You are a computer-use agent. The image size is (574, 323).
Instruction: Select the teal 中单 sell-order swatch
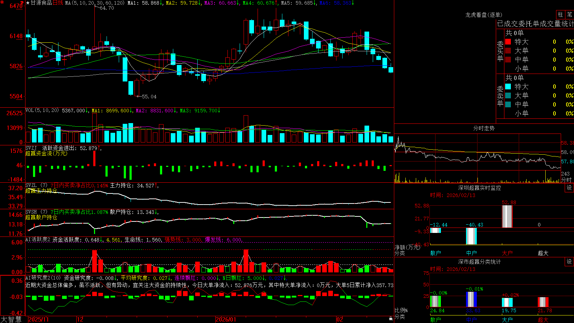click(508, 104)
